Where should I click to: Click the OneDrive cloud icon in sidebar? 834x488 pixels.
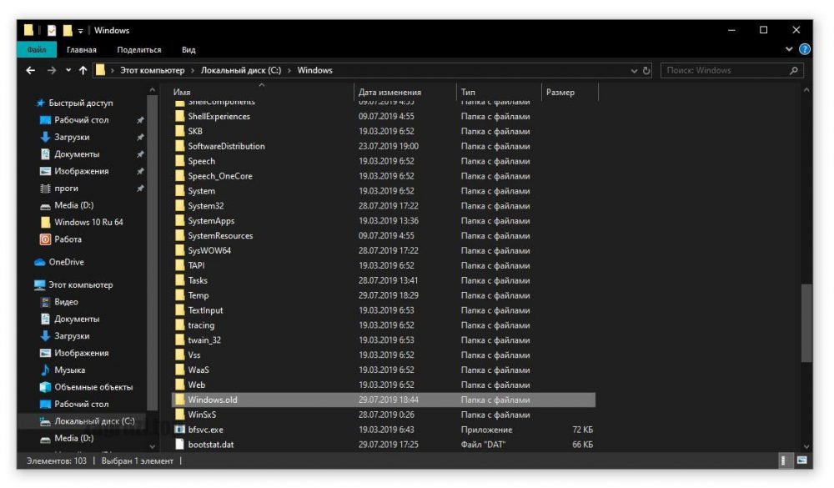point(40,262)
